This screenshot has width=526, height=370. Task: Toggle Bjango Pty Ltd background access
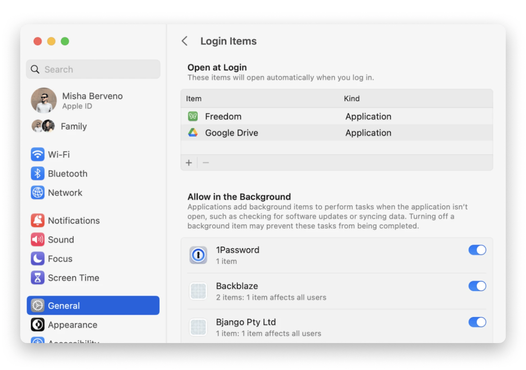tap(477, 322)
